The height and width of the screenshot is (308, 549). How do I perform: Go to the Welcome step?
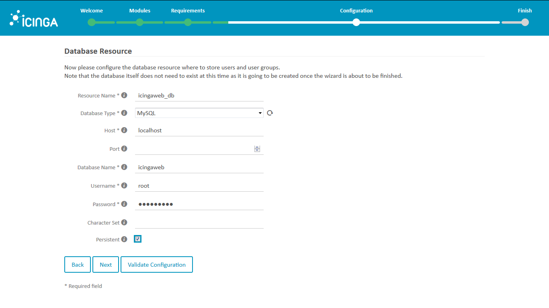coord(92,11)
